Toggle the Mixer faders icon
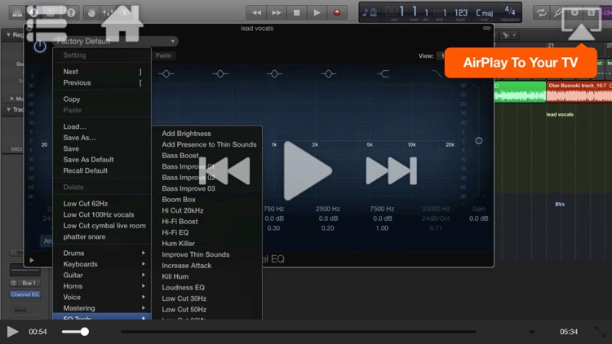612x344 pixels. pyautogui.click(x=108, y=13)
